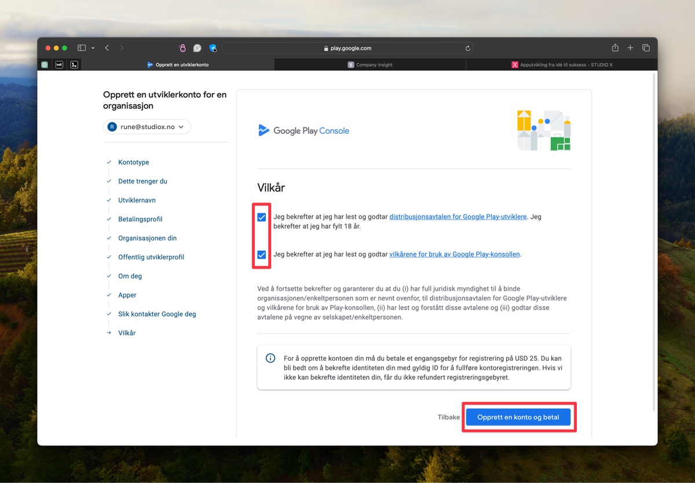
Task: Open the Grammarly extension icon
Action: [197, 48]
